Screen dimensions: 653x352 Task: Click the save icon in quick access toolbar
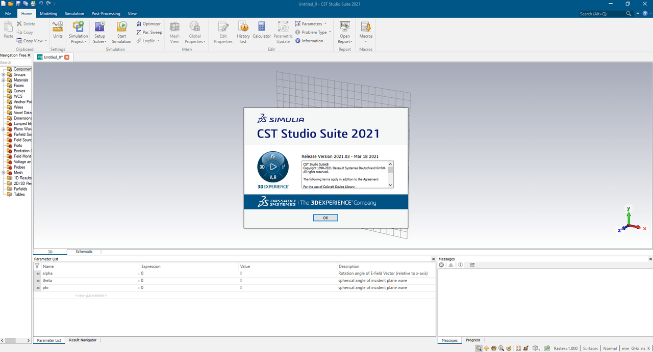click(18, 4)
